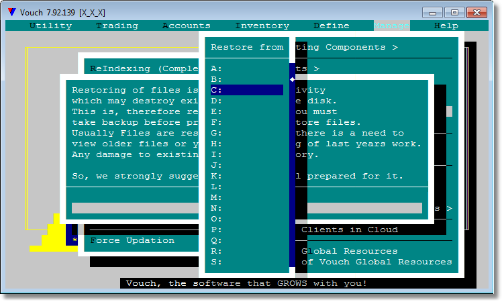This screenshot has height=302, width=502.
Task: Click the yellow asterisk marker
Action: 74,240
